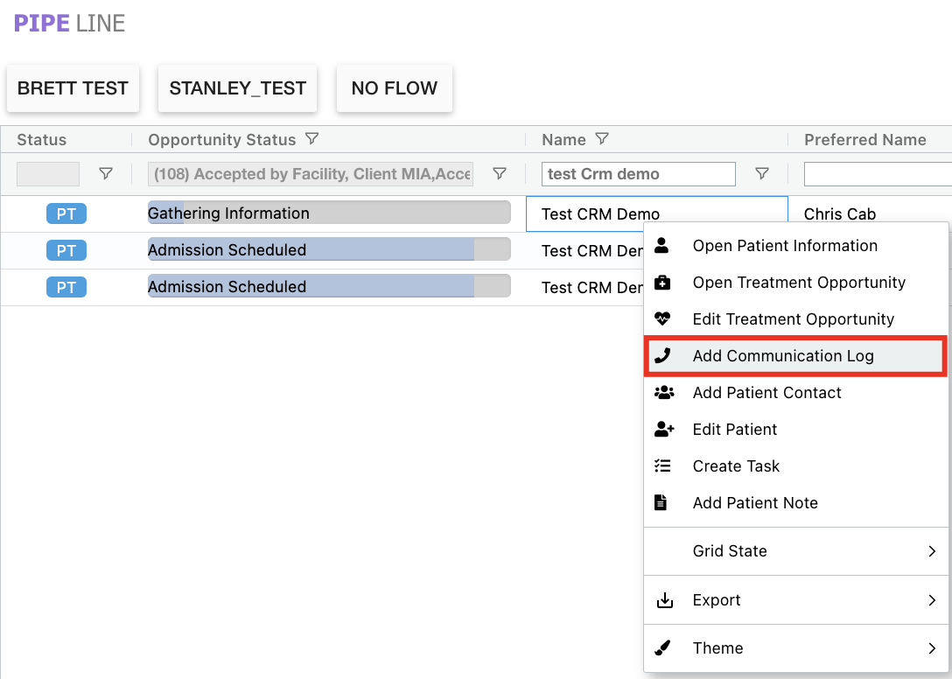Click the paintbrush icon beside Theme

(663, 648)
